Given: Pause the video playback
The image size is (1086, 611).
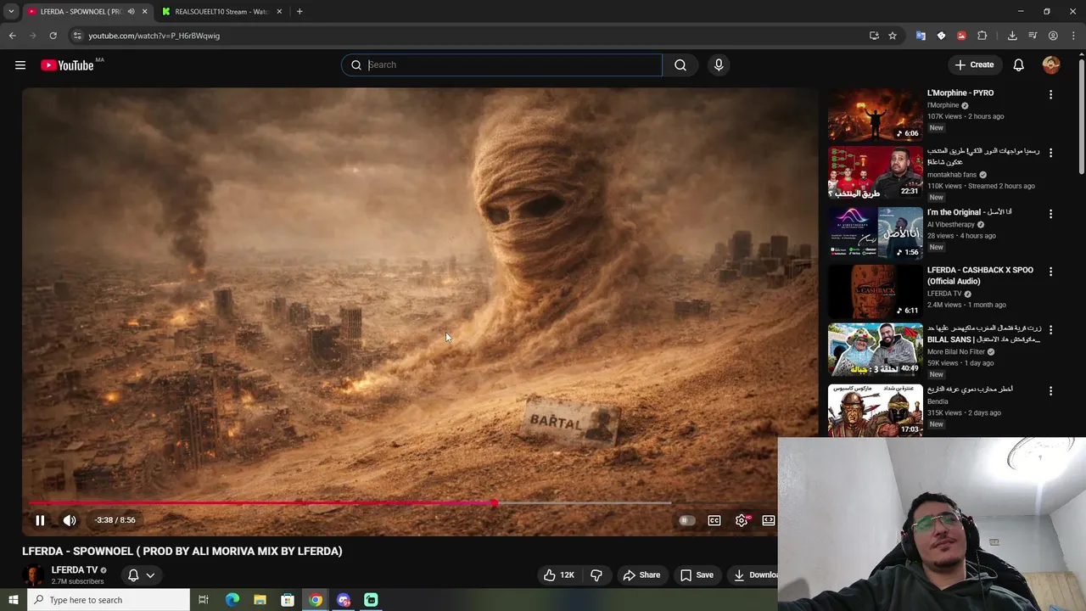Looking at the screenshot, I should point(40,520).
